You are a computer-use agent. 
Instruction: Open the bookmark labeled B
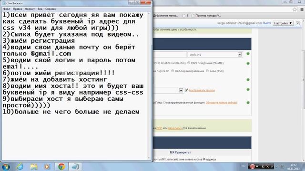[x=185, y=16]
